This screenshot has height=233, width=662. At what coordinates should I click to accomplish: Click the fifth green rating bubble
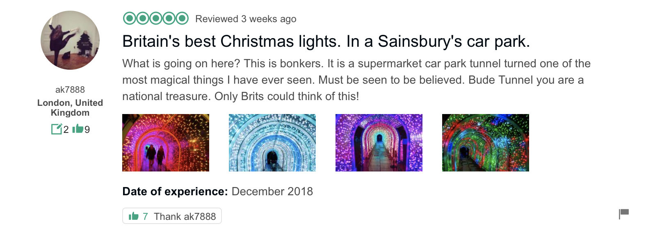pyautogui.click(x=182, y=18)
